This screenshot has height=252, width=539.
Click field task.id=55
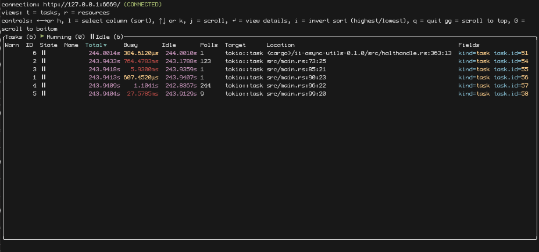511,69
